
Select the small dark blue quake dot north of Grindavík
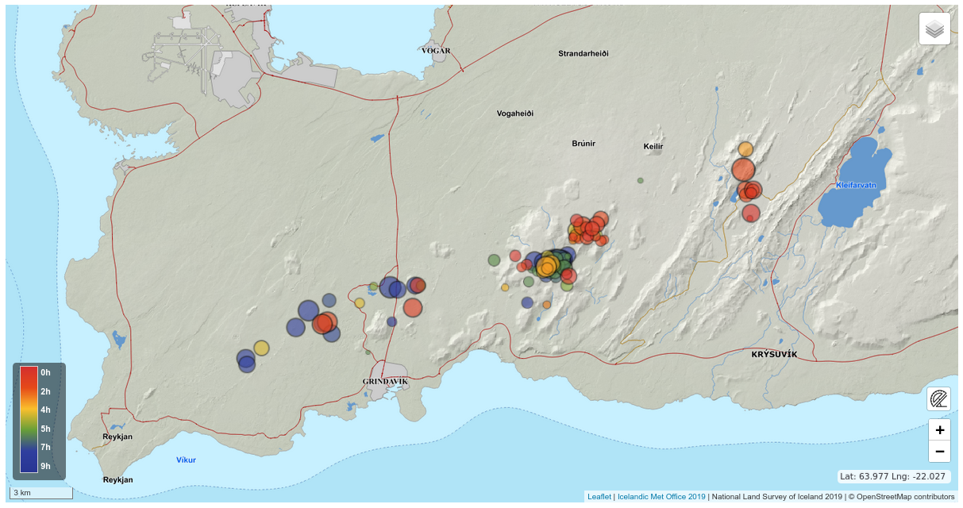(x=391, y=321)
